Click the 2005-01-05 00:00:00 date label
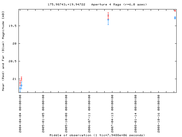 coord(43,114)
